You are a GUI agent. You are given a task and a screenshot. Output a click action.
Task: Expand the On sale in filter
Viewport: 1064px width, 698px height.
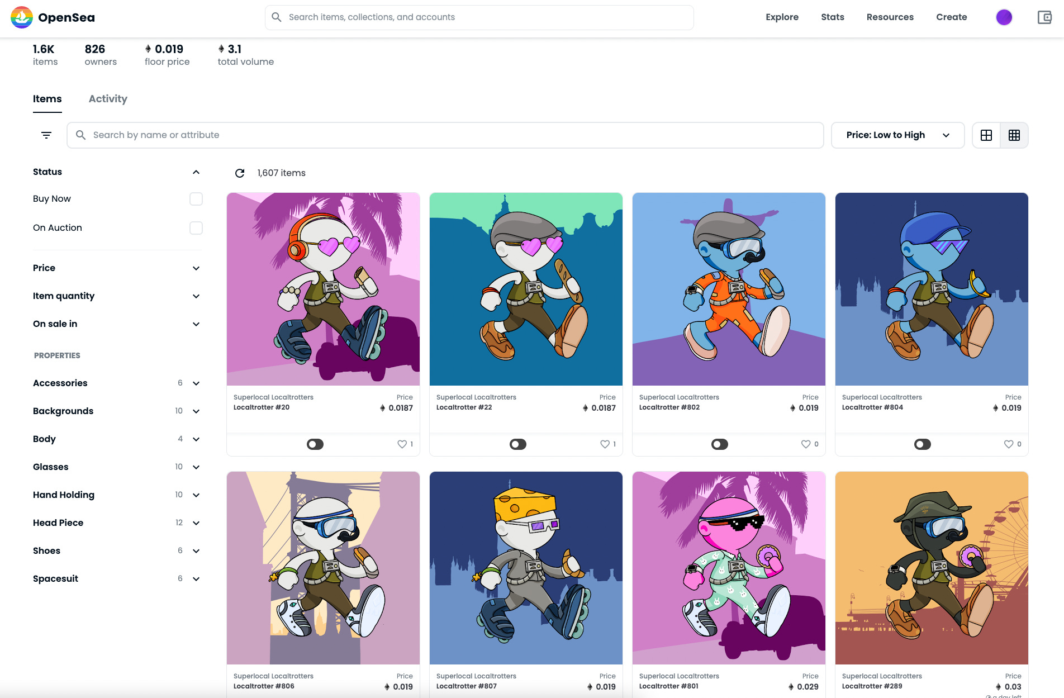point(196,324)
